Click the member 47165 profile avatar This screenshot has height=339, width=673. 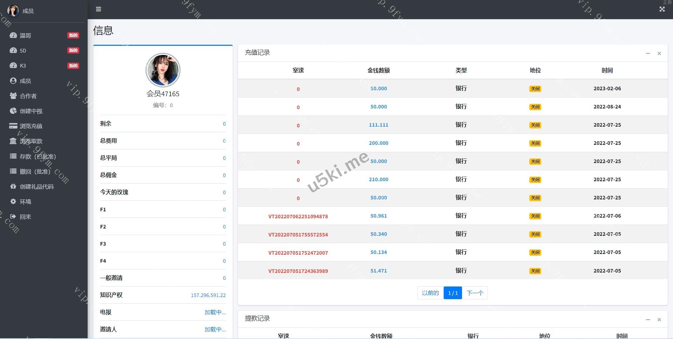(163, 70)
